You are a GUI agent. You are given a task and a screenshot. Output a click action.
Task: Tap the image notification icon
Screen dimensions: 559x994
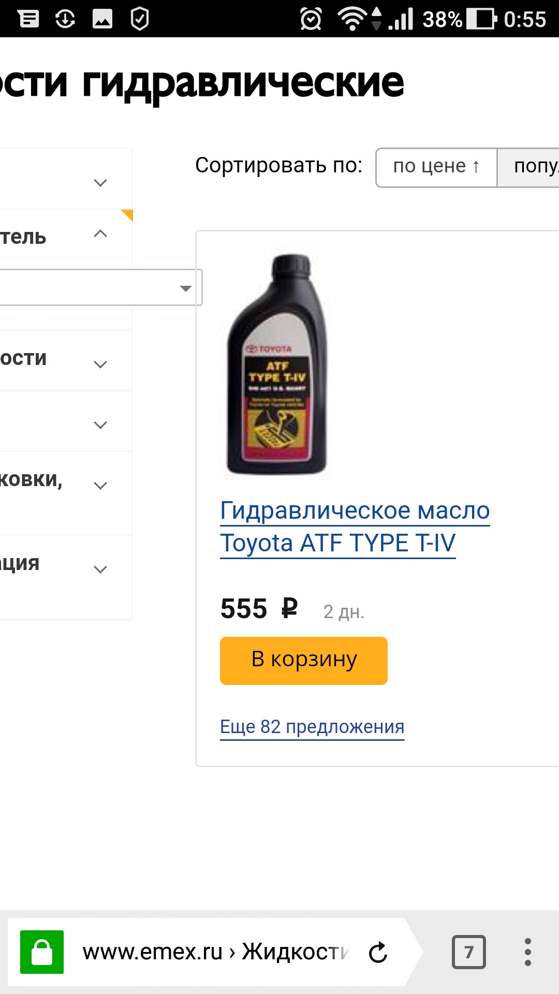coord(102,20)
